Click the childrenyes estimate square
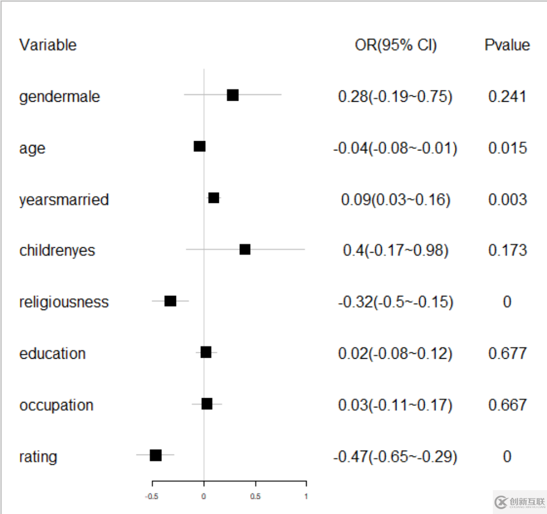 pyautogui.click(x=245, y=249)
